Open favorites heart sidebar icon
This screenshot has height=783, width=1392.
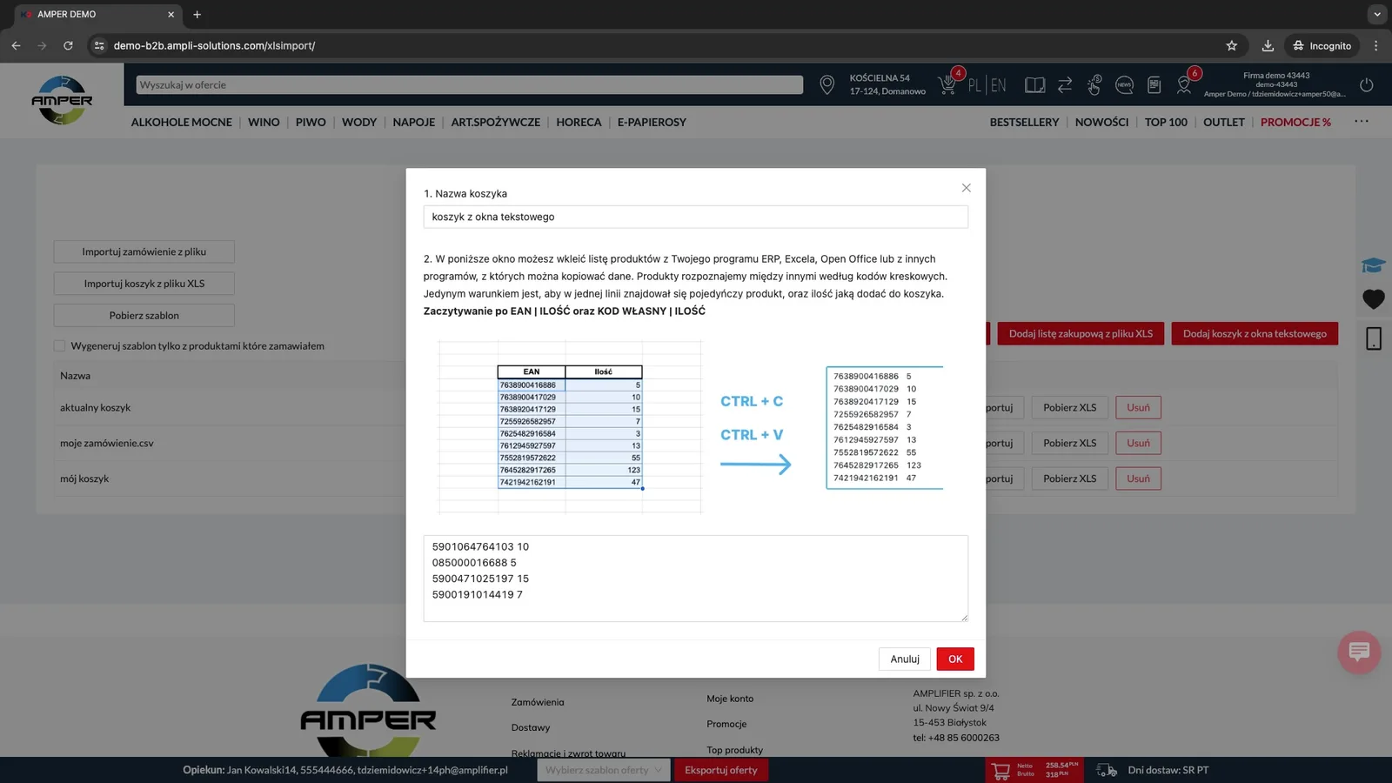point(1374,299)
